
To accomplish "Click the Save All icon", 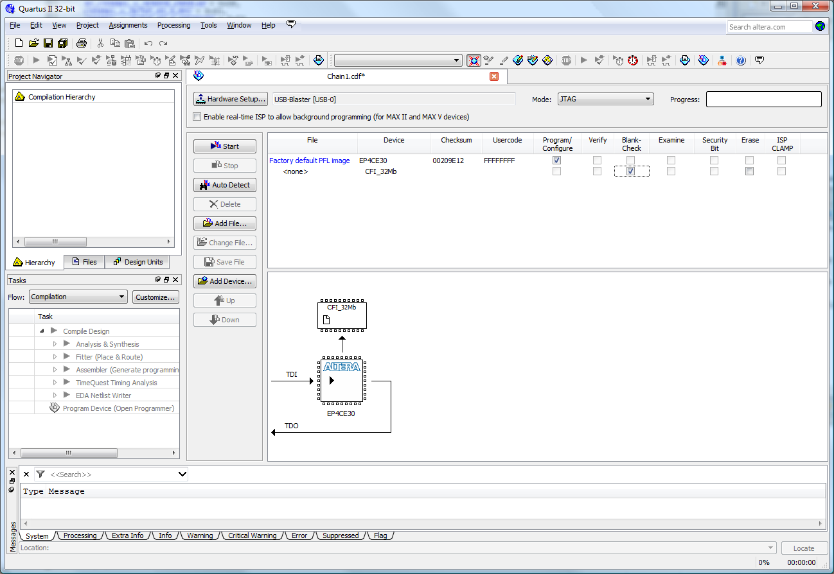I will tap(63, 43).
